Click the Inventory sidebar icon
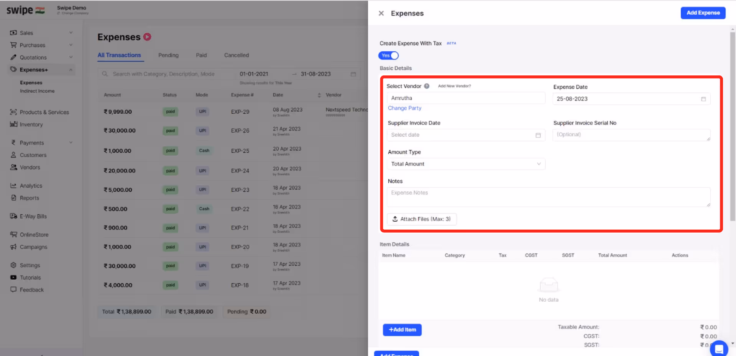 tap(13, 124)
